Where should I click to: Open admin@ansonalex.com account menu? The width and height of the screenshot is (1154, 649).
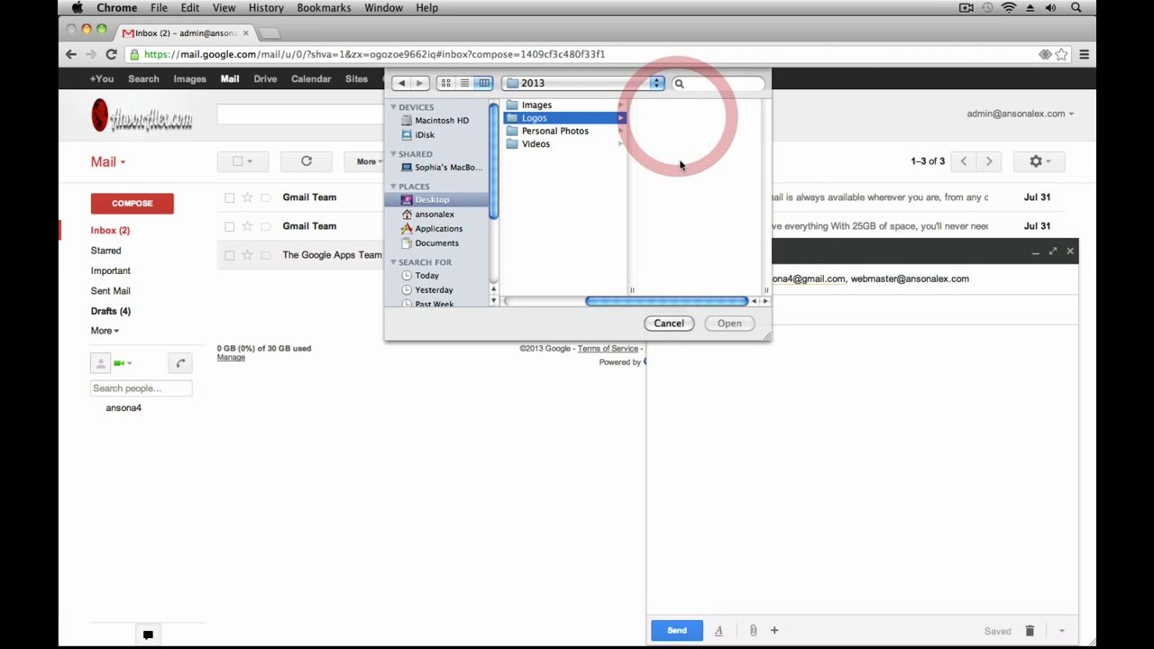pyautogui.click(x=1021, y=114)
